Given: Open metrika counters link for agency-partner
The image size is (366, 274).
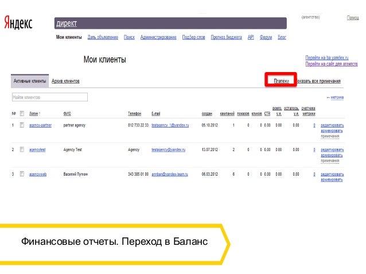Looking at the screenshot, I should (x=314, y=125).
